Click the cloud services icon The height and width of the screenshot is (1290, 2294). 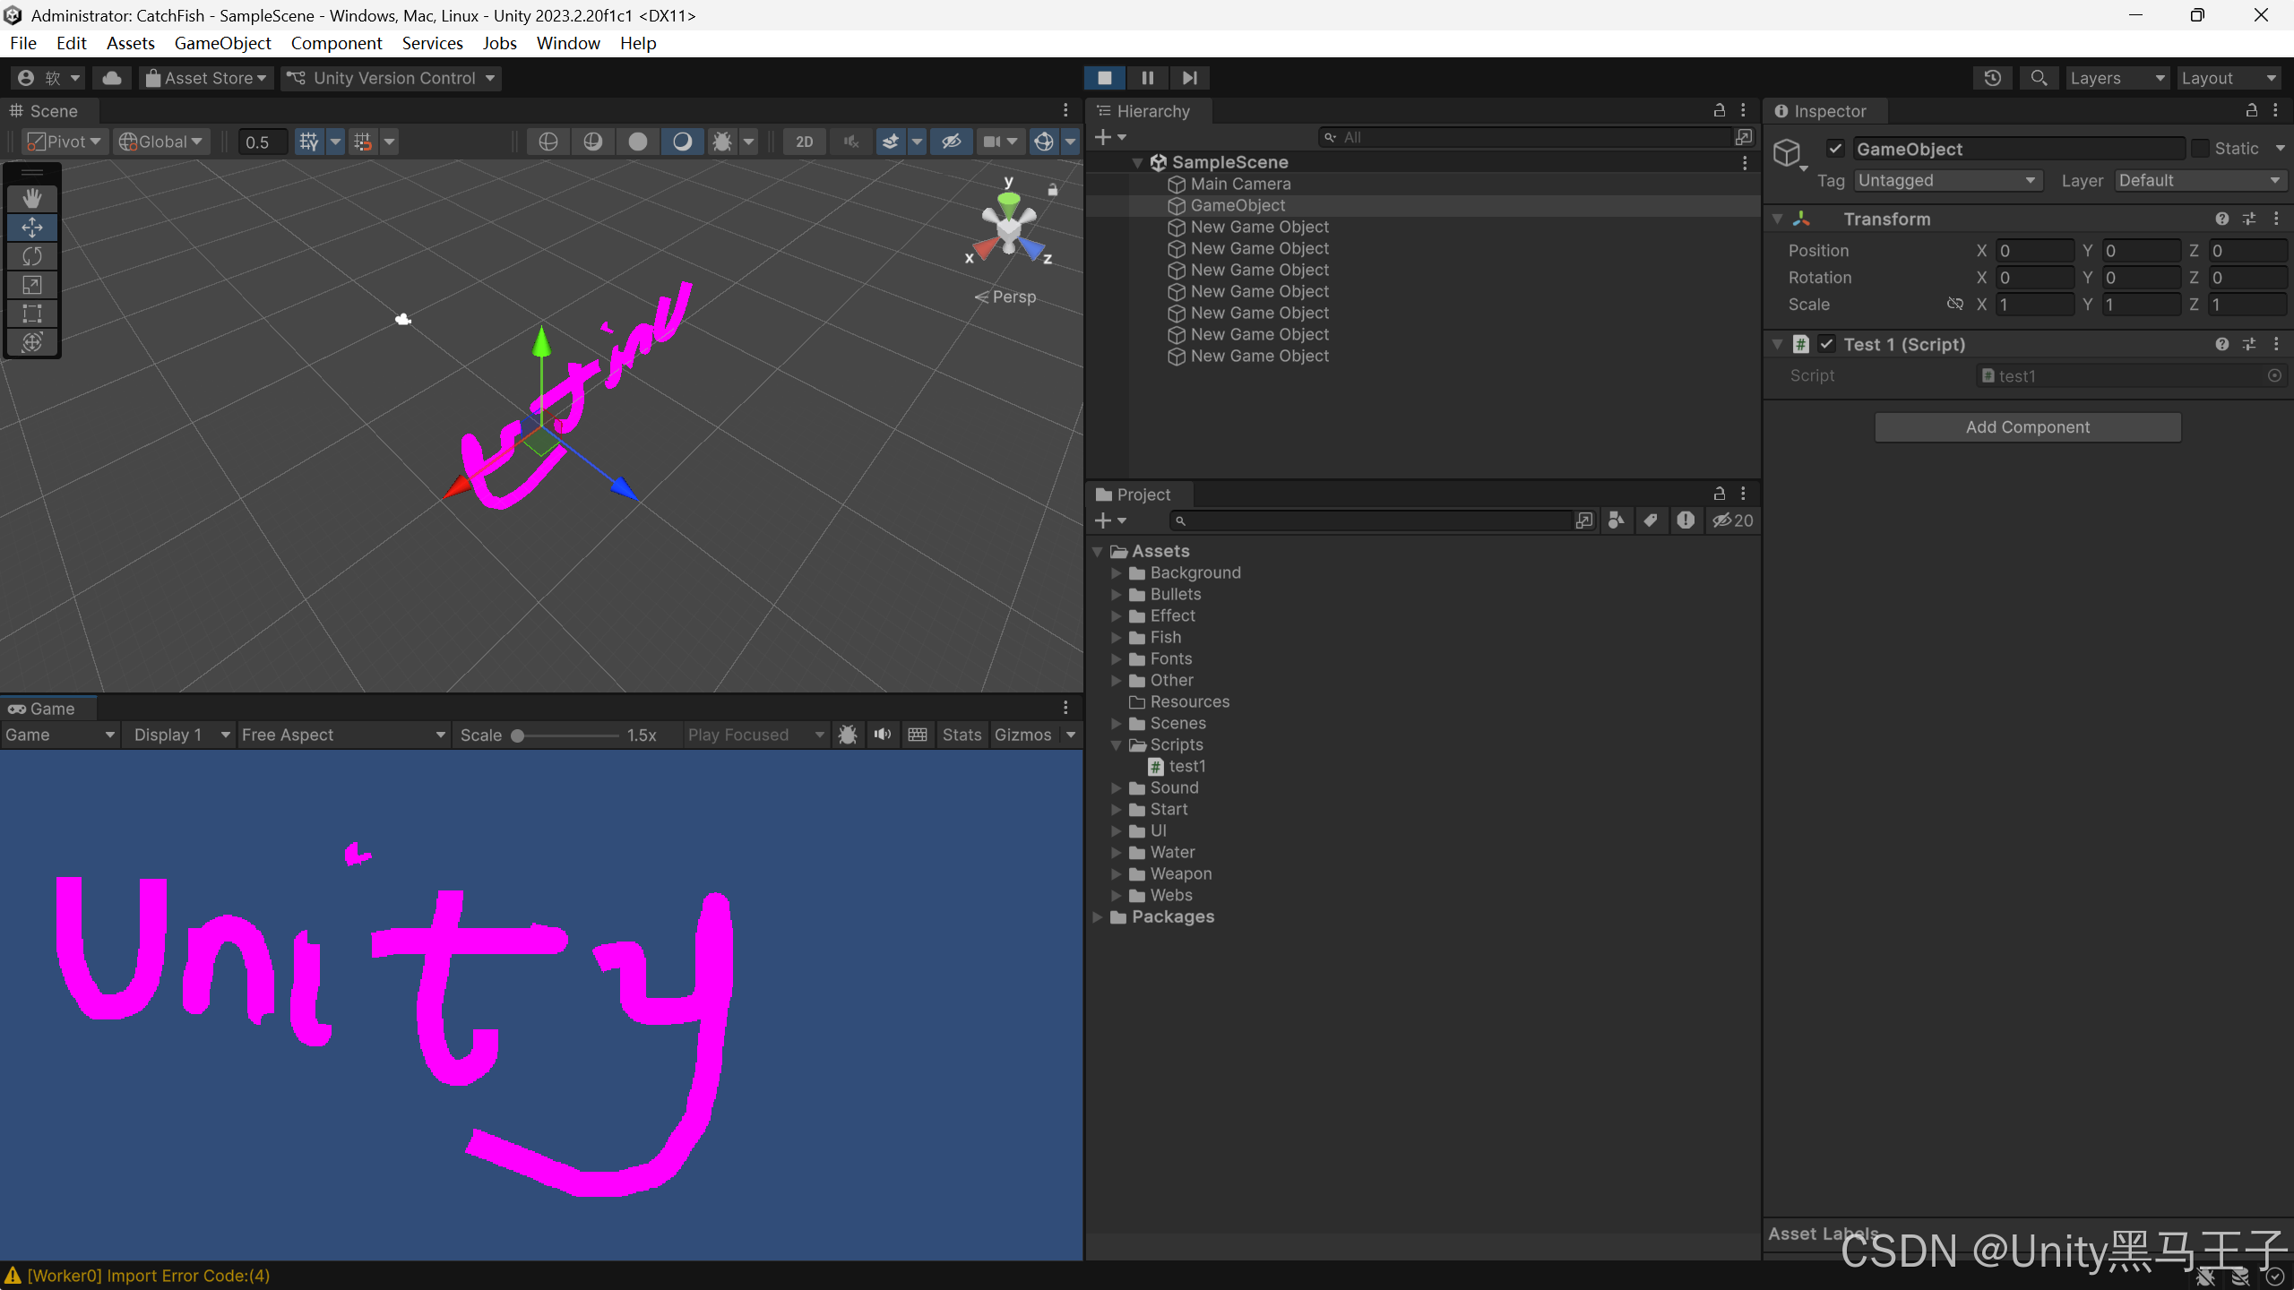point(112,78)
